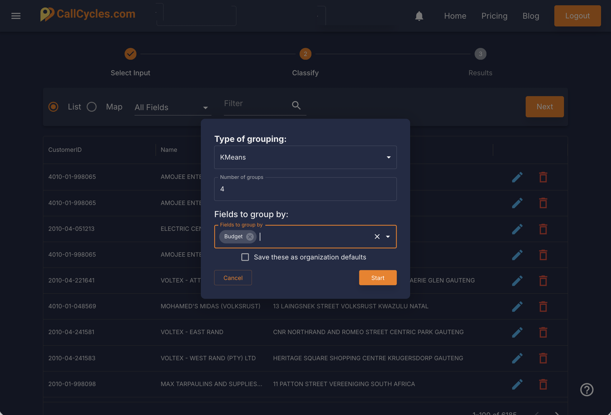This screenshot has height=415, width=611.
Task: Edit row 2010-04-051213 ELECTRIC
Action: coord(517,229)
